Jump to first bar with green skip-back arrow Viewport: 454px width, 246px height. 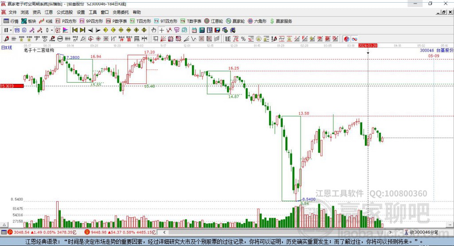tap(74, 30)
